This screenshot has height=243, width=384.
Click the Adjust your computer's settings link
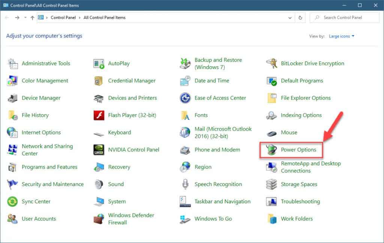pos(44,36)
